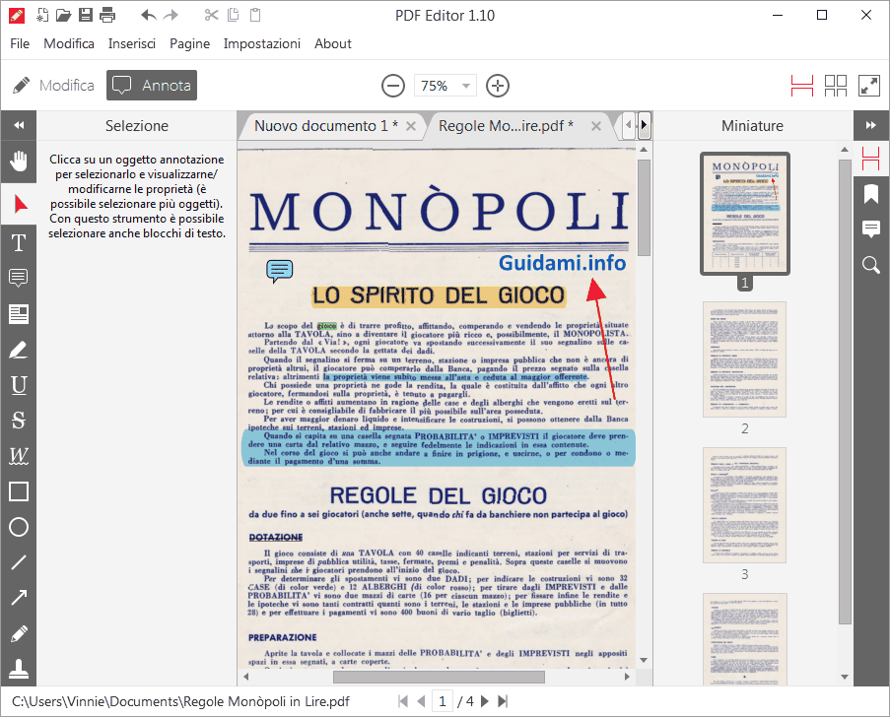The image size is (890, 717).
Task: Toggle Modifica editing mode
Action: pyautogui.click(x=53, y=85)
